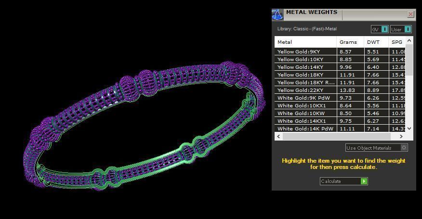Click the vertical scrollbar thumb

click(409, 60)
